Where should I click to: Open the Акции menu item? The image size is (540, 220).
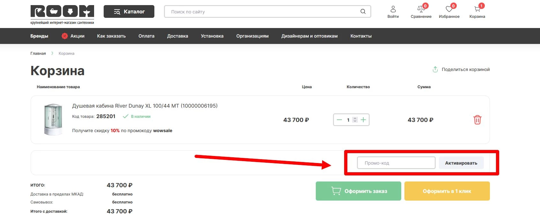click(x=73, y=36)
